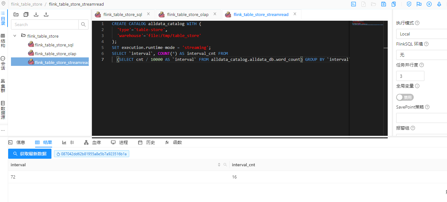Screen dimensions: 447x202
Task: Click the collapse all icon in directory panel
Action: pos(26,14)
